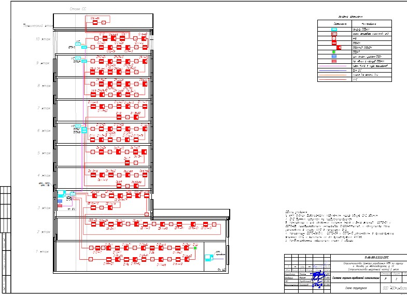This screenshot has height=295, width=407.
Task: Click the 'Схема структурная' title block cell
Action: click(356, 288)
